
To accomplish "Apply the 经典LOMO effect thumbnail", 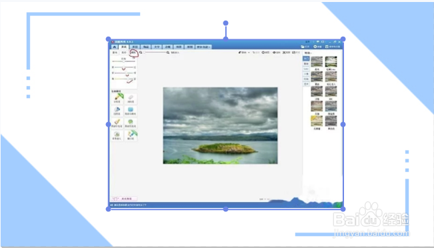I will click(x=331, y=62).
